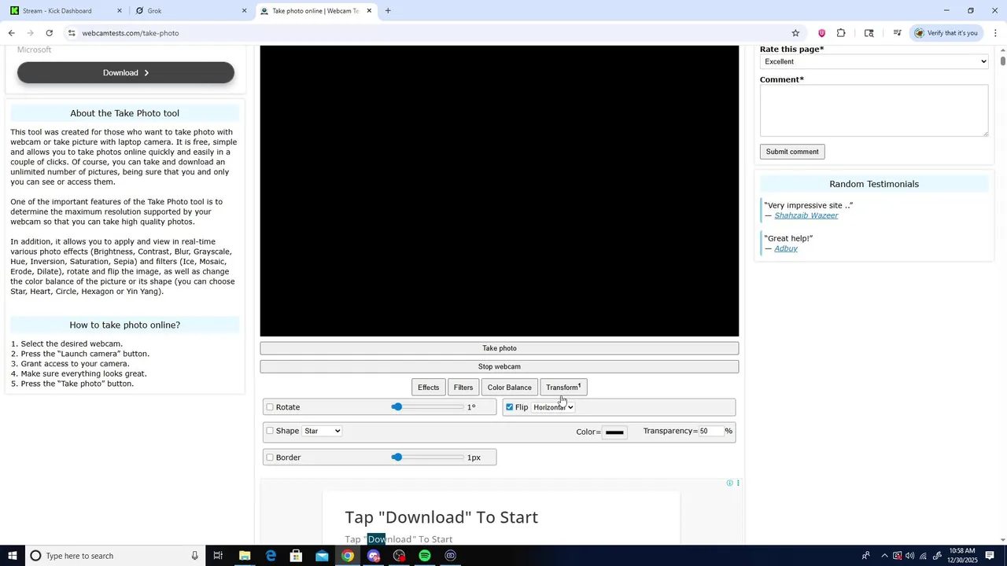Bookmark this page with the star icon
Screen dimensions: 1007x566
point(795,33)
